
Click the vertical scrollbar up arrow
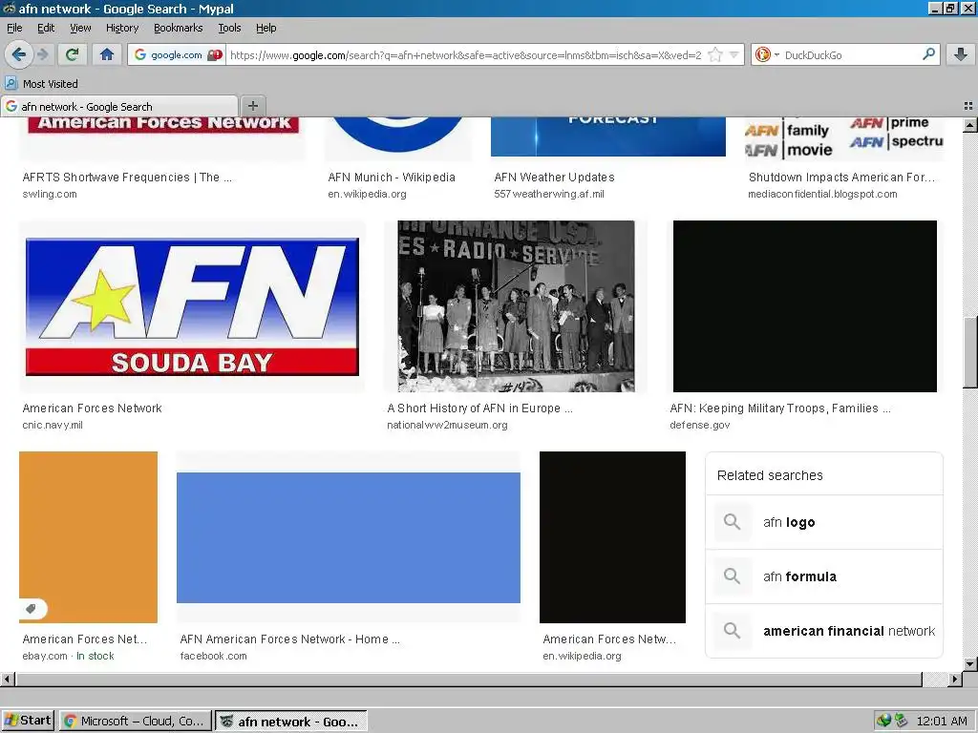point(970,125)
